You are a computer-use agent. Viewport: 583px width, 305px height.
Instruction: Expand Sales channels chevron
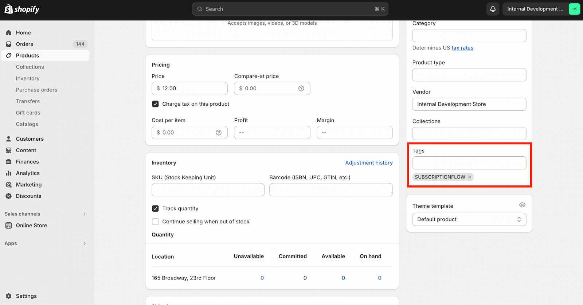(85, 214)
